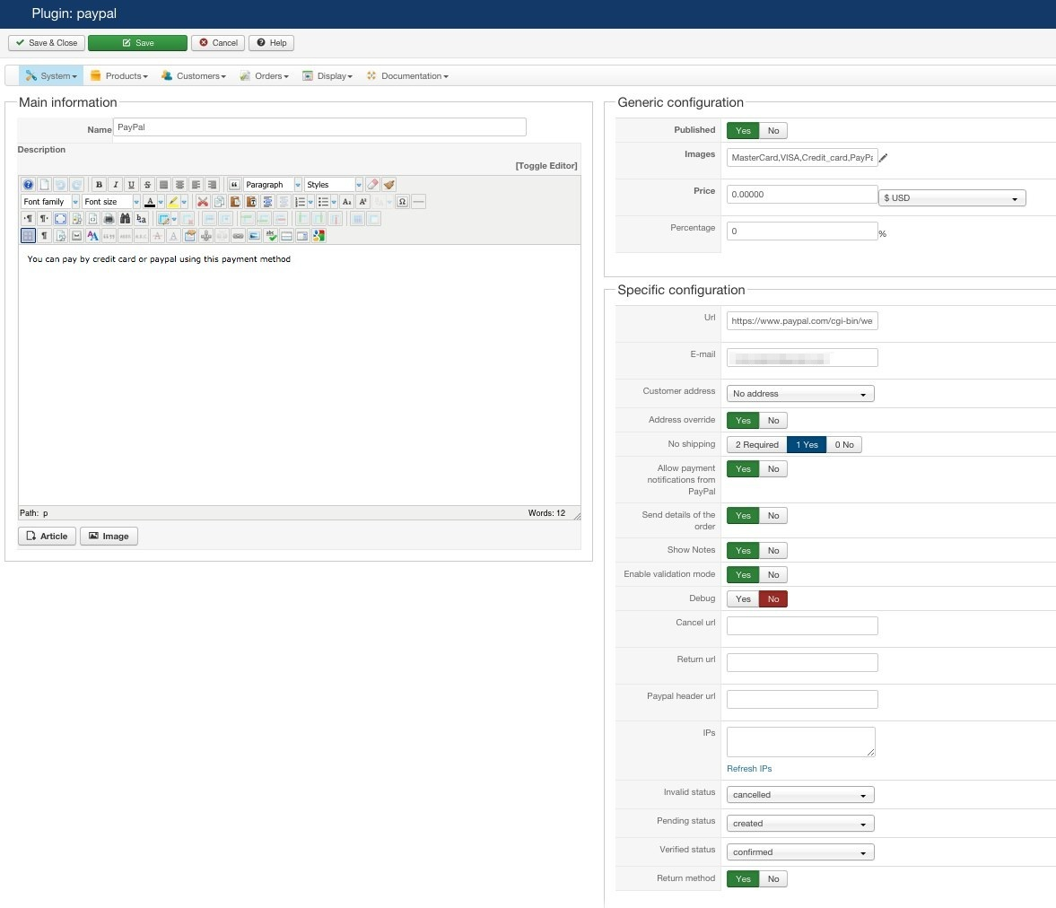The image size is (1056, 908).
Task: Click the Refresh IPs link
Action: 749,769
